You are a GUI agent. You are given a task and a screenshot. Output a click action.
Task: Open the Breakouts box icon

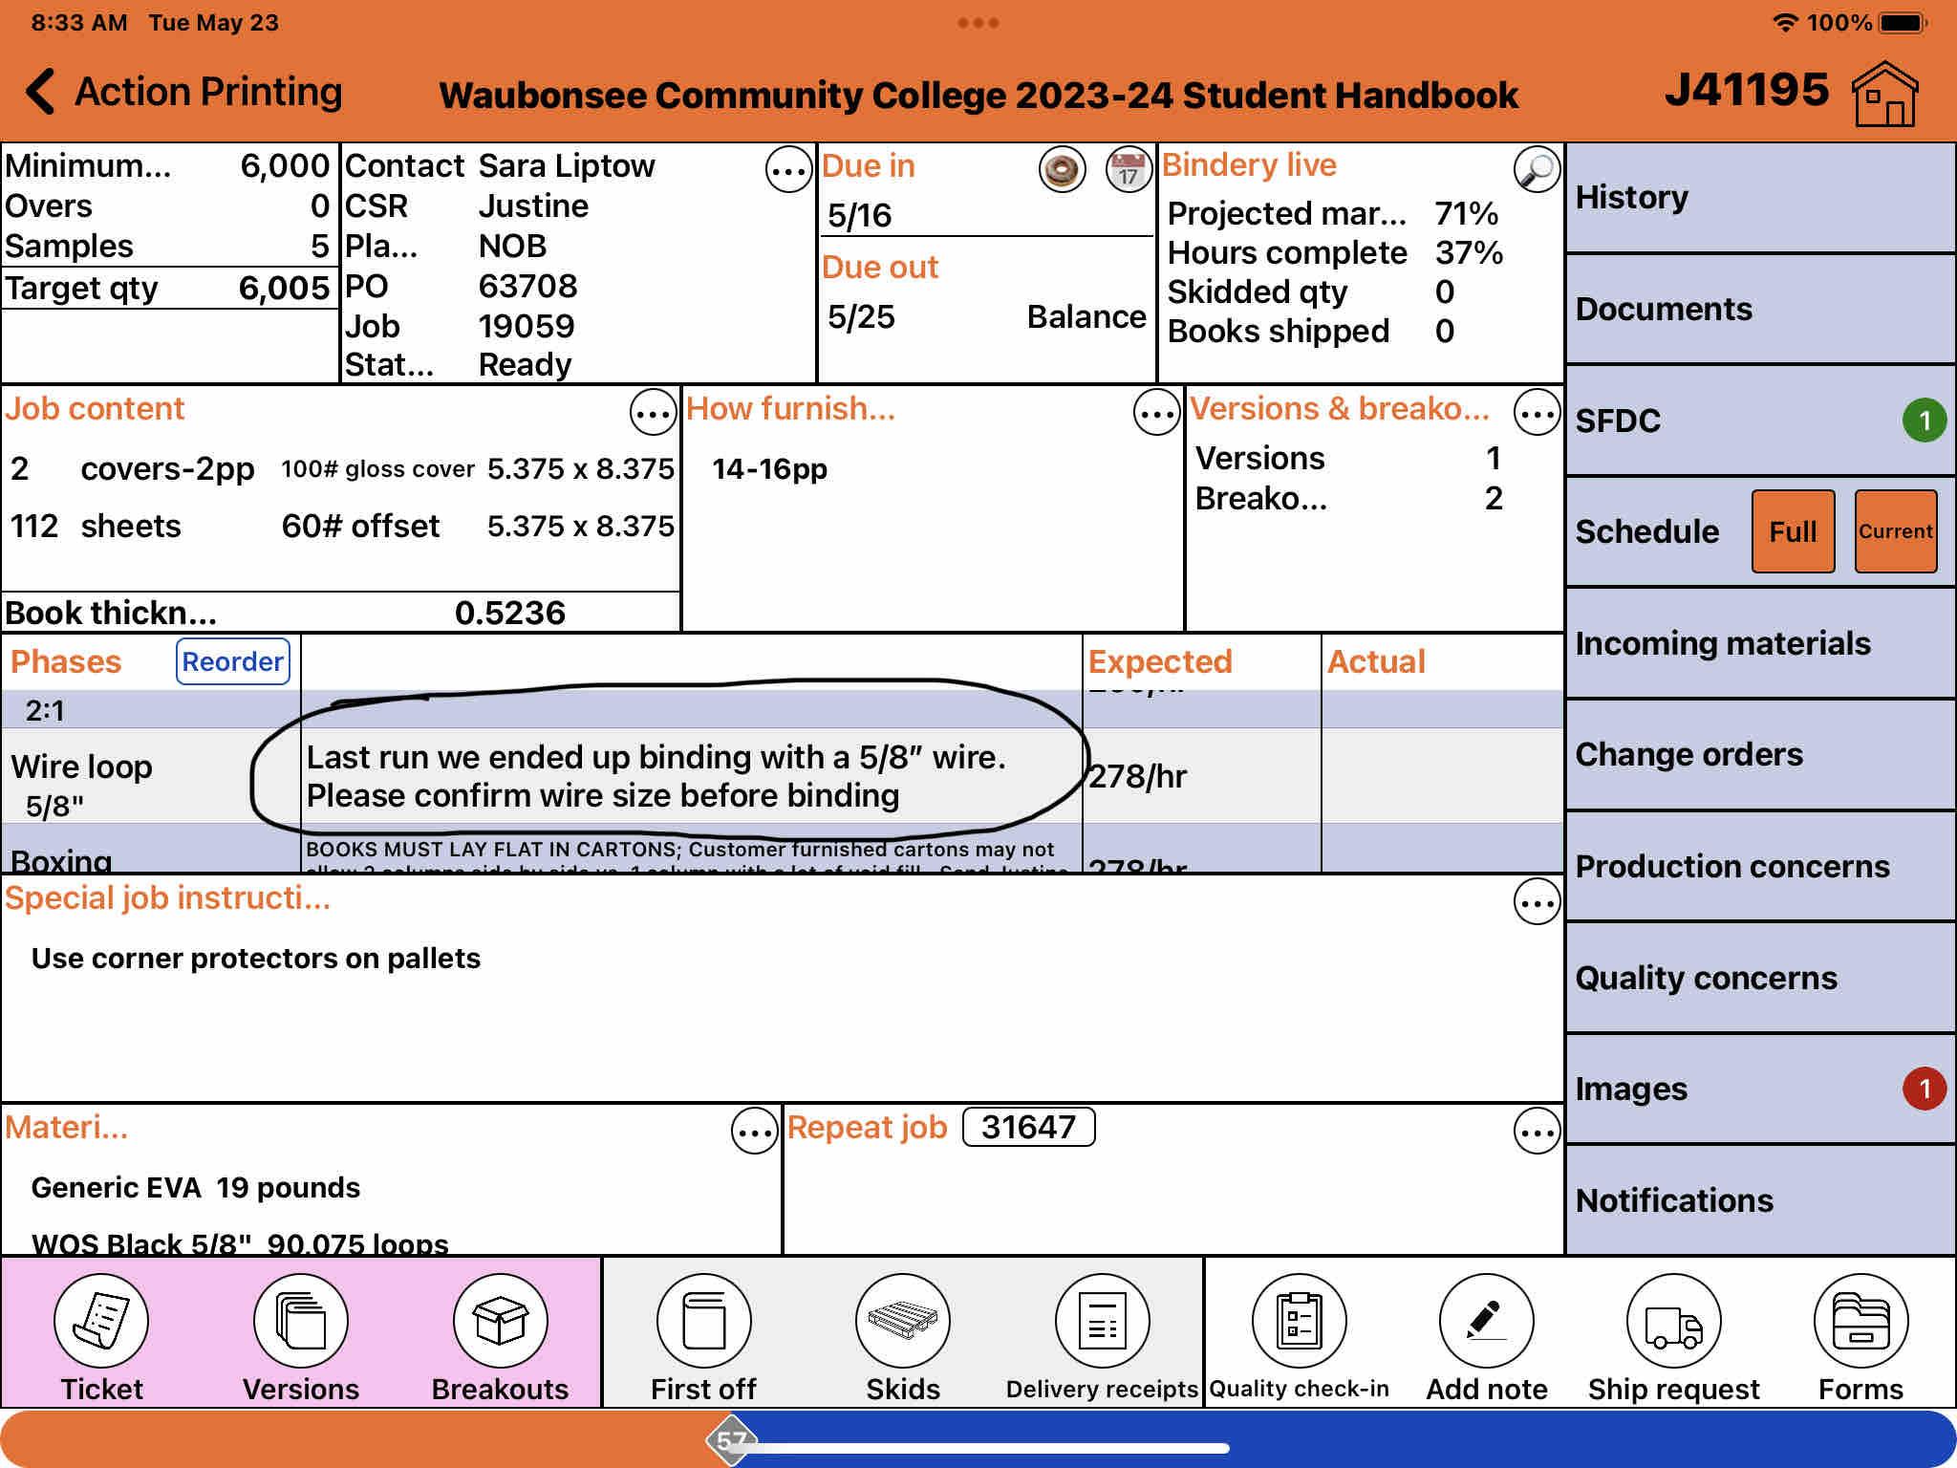[x=500, y=1321]
